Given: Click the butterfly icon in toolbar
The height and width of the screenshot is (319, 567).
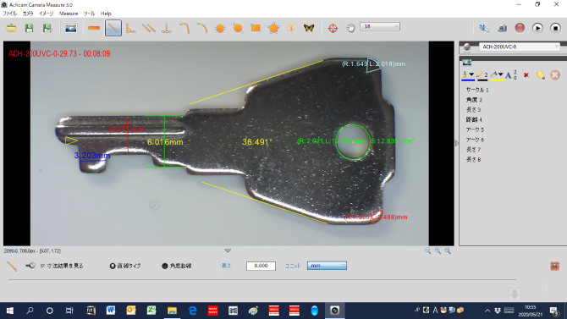Looking at the screenshot, I should point(309,28).
